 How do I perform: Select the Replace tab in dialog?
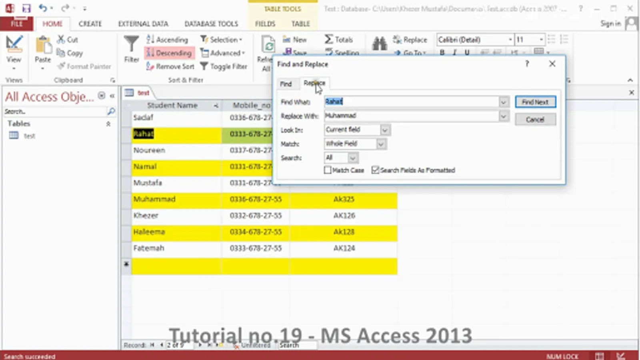(314, 83)
